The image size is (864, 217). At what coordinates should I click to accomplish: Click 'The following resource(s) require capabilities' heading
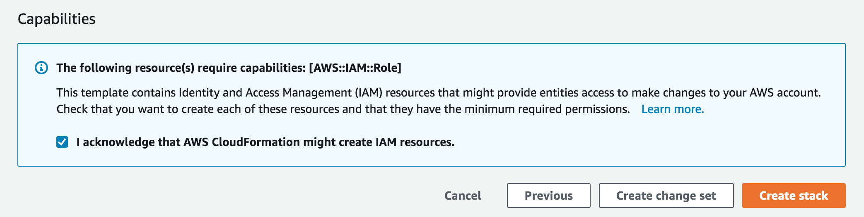tap(181, 68)
